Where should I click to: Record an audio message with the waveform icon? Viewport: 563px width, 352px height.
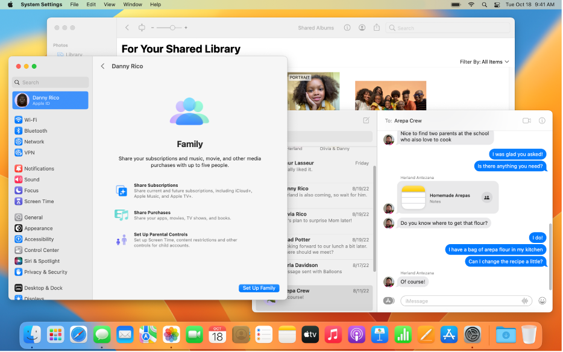pyautogui.click(x=524, y=301)
